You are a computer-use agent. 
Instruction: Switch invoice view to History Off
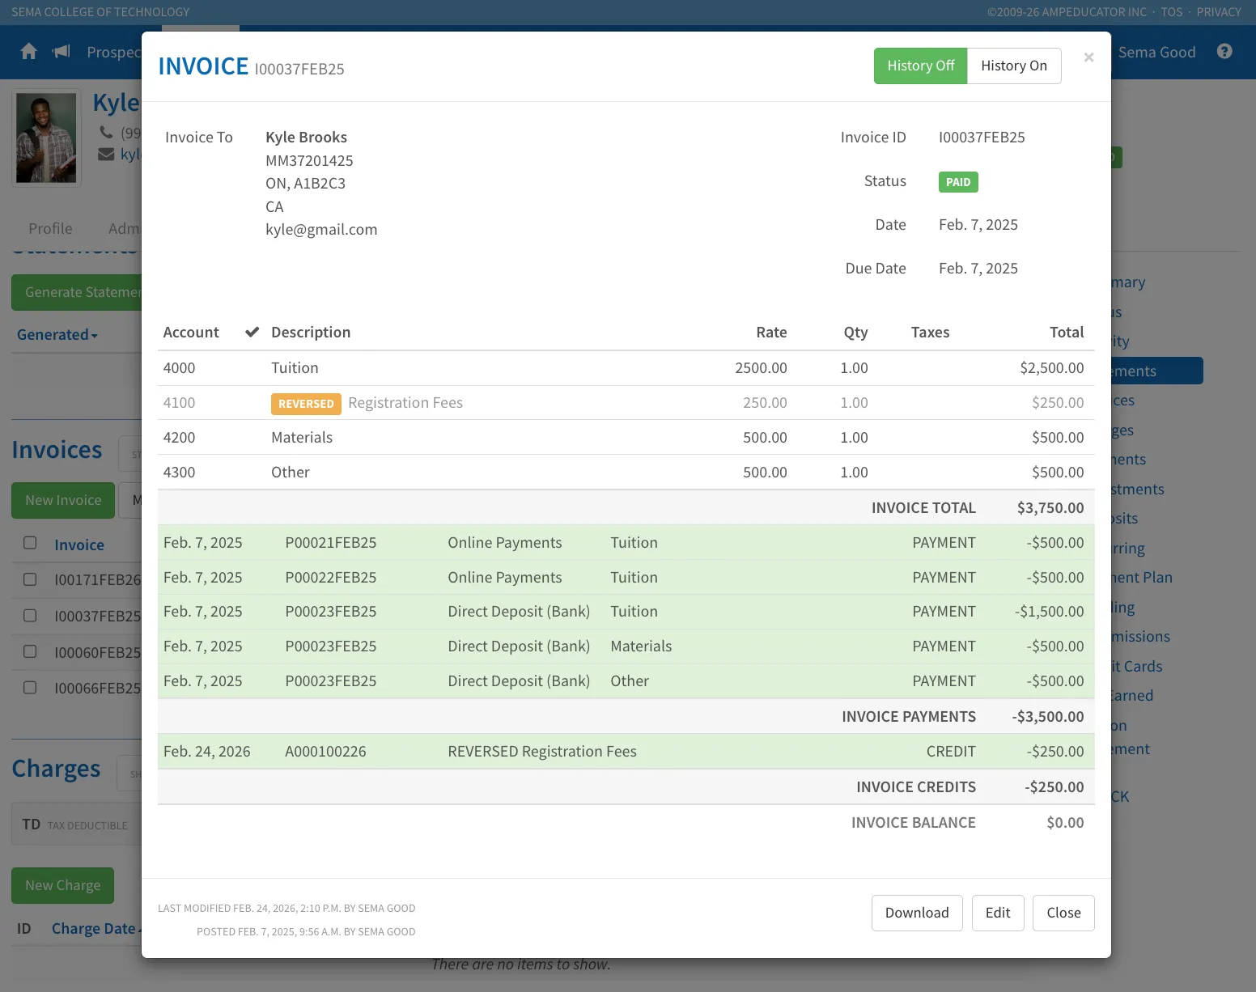tap(921, 66)
